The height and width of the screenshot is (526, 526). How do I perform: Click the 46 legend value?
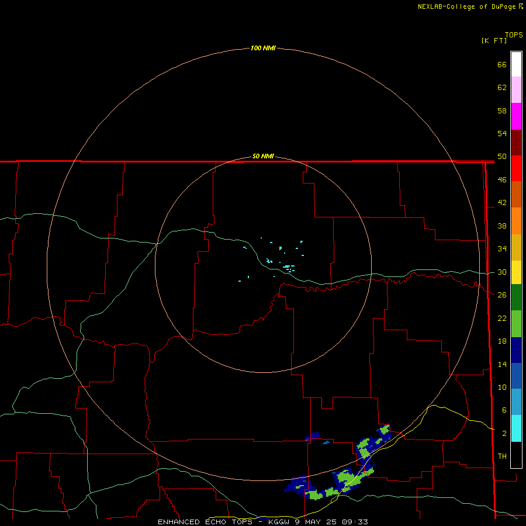pyautogui.click(x=502, y=180)
